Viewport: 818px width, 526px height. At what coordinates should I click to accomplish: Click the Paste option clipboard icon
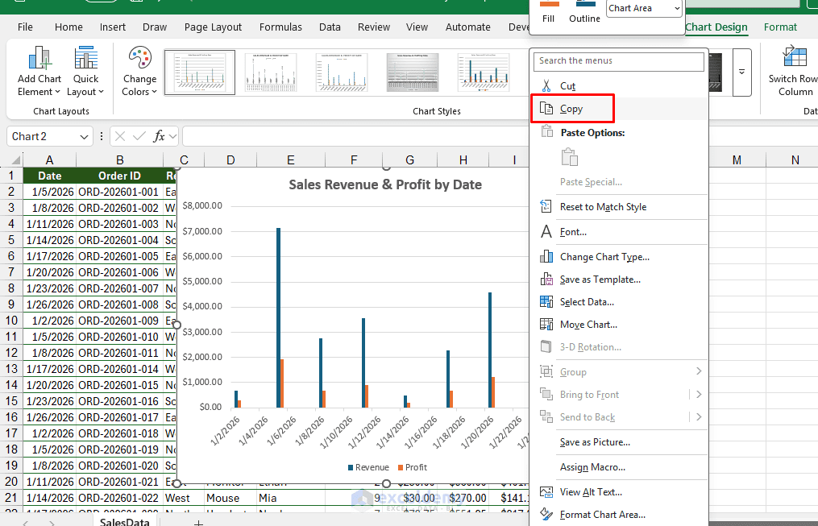569,157
